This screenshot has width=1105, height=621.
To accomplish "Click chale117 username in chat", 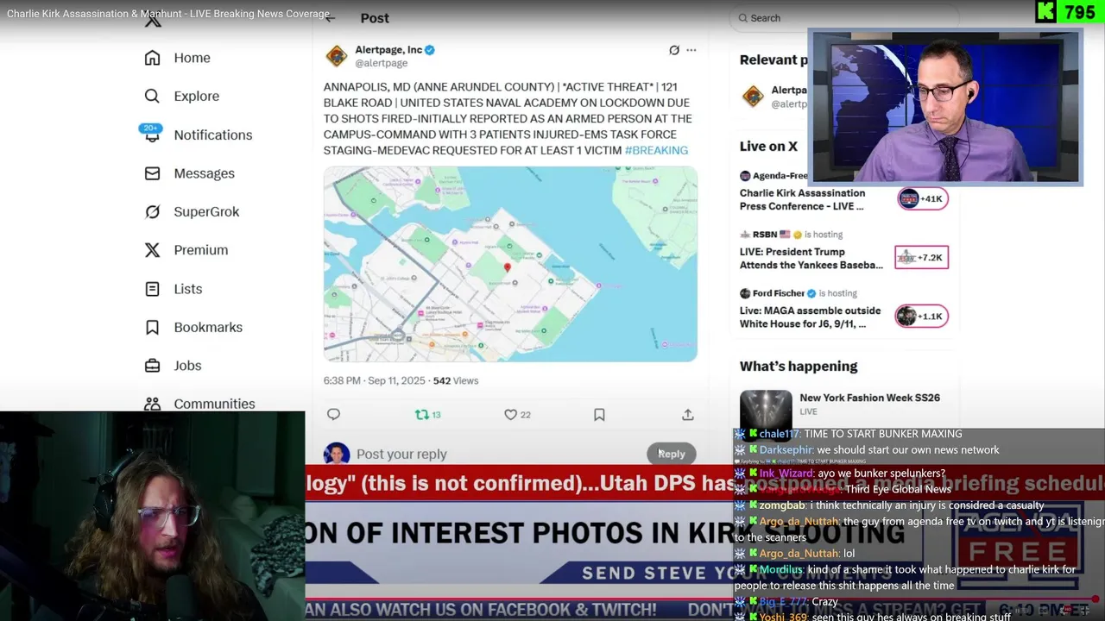I will (780, 434).
